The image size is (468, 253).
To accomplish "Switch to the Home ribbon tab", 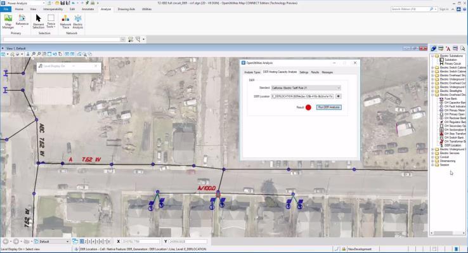I will point(19,10).
